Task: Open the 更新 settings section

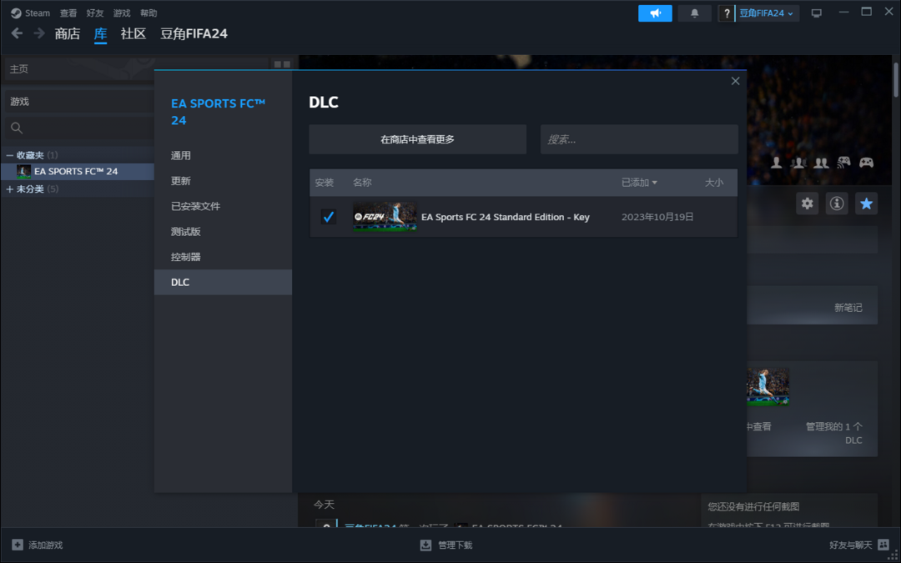Action: pyautogui.click(x=223, y=181)
